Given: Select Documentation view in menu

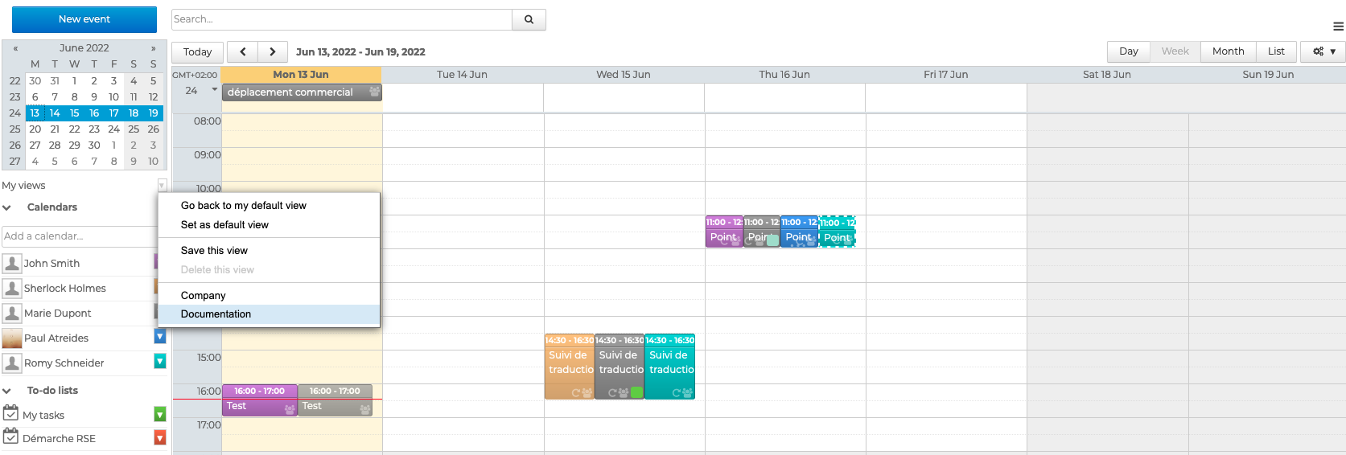Looking at the screenshot, I should 216,314.
